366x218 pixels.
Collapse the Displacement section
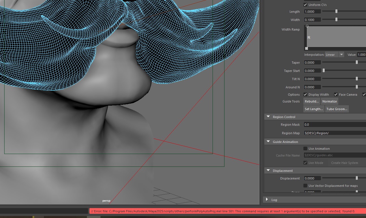(268, 171)
